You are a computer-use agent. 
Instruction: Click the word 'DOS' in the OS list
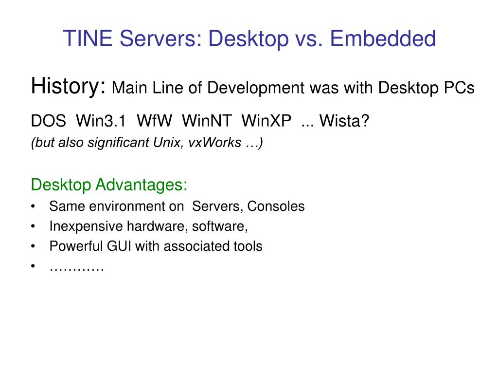(48, 121)
